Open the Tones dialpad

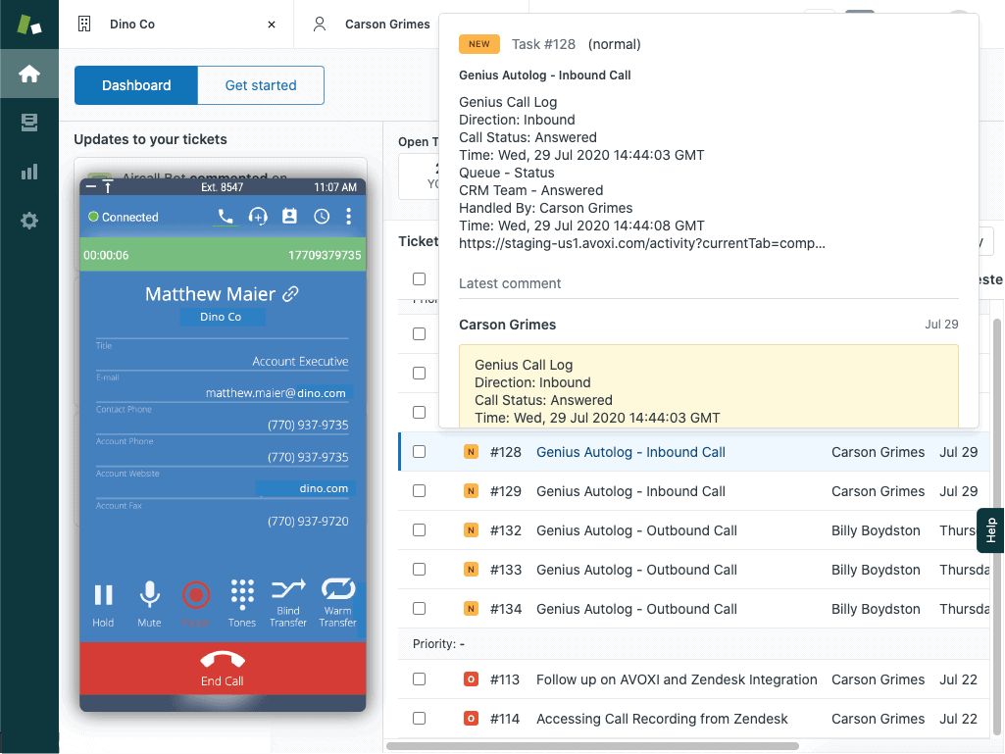[241, 593]
